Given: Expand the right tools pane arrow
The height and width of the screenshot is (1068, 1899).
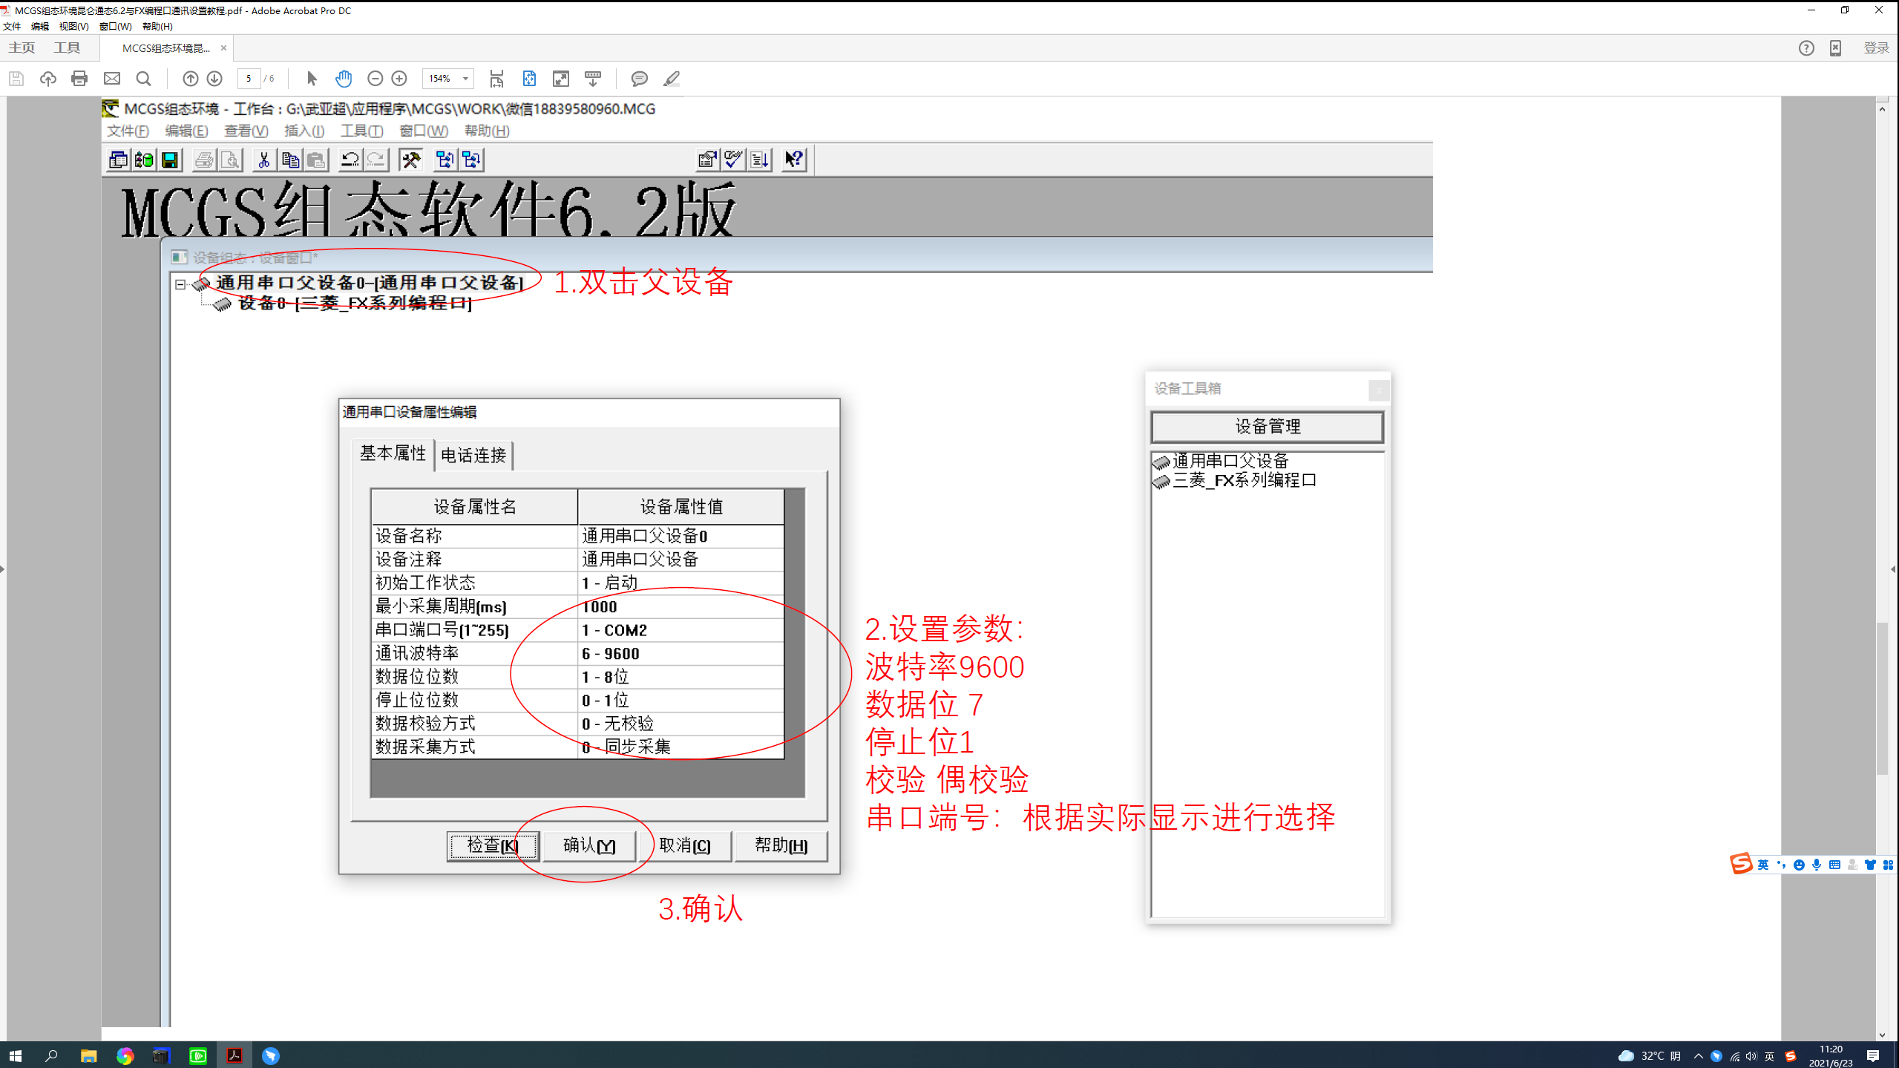Looking at the screenshot, I should (1893, 569).
